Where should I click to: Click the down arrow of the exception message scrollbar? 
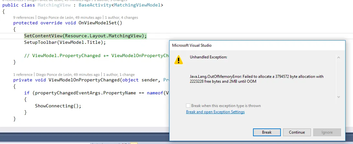(338, 97)
